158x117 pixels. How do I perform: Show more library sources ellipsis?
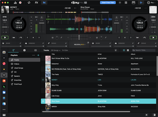coord(4,110)
